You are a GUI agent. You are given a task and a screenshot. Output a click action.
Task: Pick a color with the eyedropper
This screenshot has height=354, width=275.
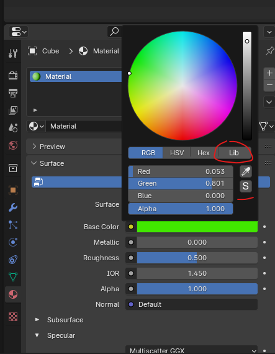pos(246,171)
